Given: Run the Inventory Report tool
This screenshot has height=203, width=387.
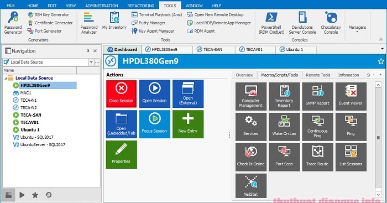Looking at the screenshot, I should pos(284,96).
